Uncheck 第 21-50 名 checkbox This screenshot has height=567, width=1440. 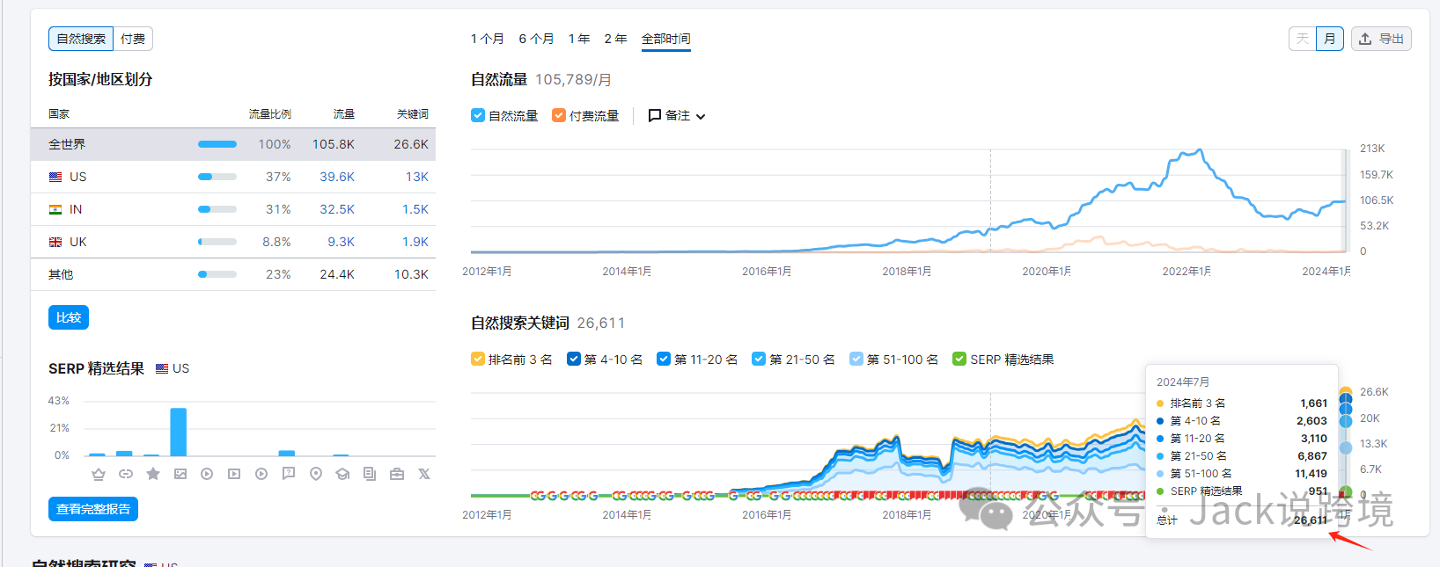[x=759, y=359]
